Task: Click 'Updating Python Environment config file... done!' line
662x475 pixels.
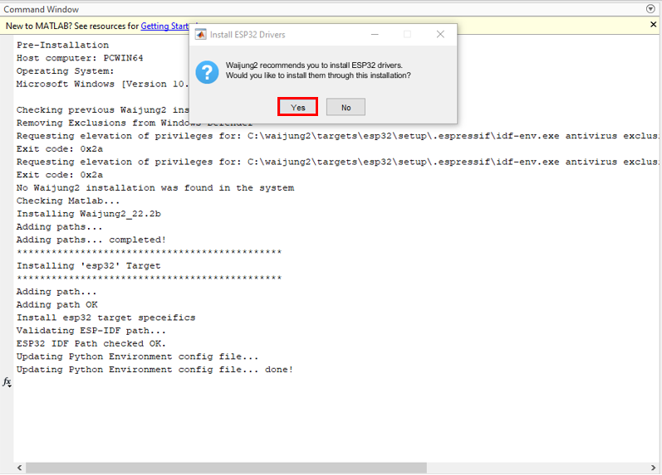Action: pos(154,370)
